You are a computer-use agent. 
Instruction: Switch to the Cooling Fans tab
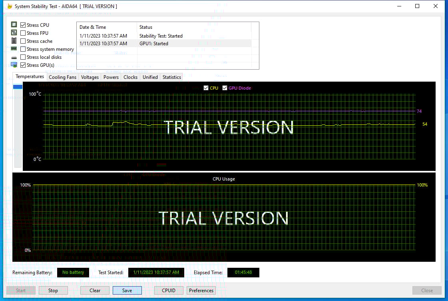pos(62,77)
